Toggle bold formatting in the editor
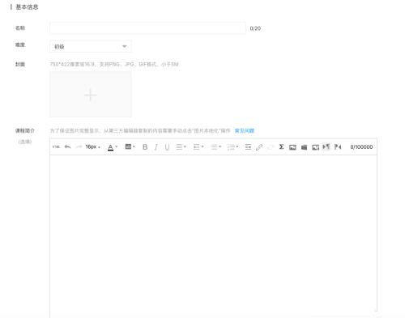 [145, 147]
